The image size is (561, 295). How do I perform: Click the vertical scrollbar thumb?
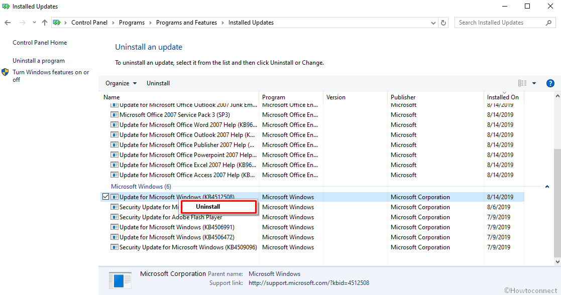point(557,202)
